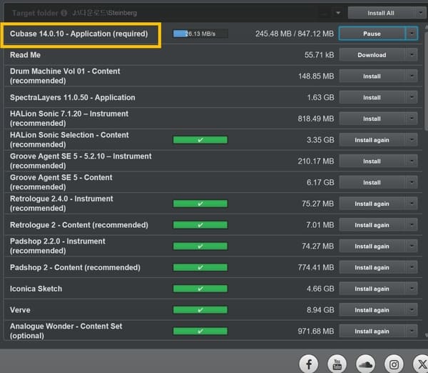The width and height of the screenshot is (428, 373).
Task: Click the Install All button
Action: tap(380, 13)
